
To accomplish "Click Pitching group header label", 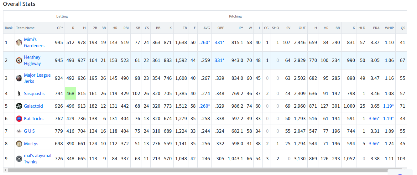I will 235,16.
